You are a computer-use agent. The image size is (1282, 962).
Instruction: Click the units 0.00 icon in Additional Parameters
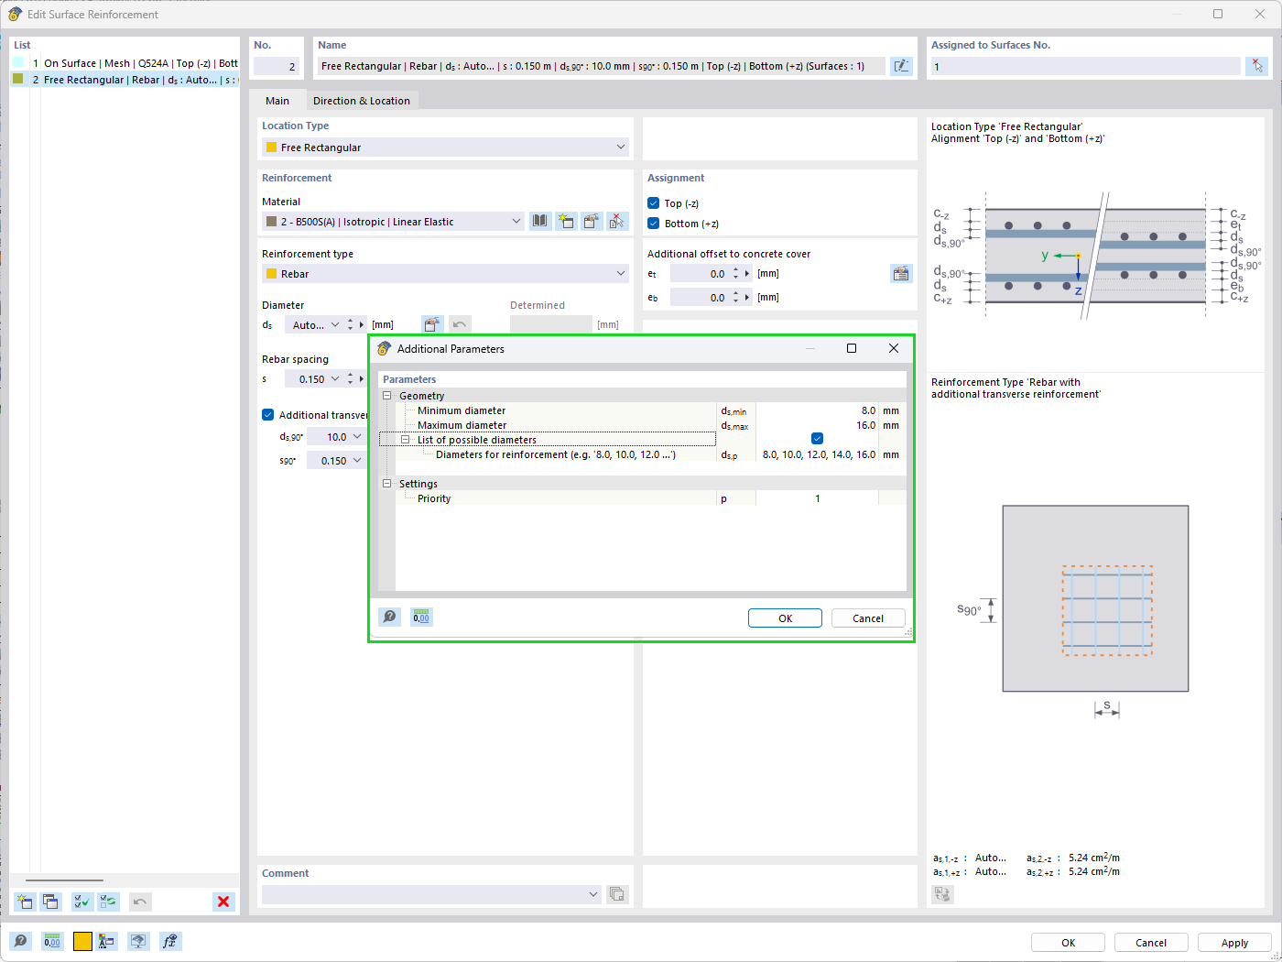[421, 617]
